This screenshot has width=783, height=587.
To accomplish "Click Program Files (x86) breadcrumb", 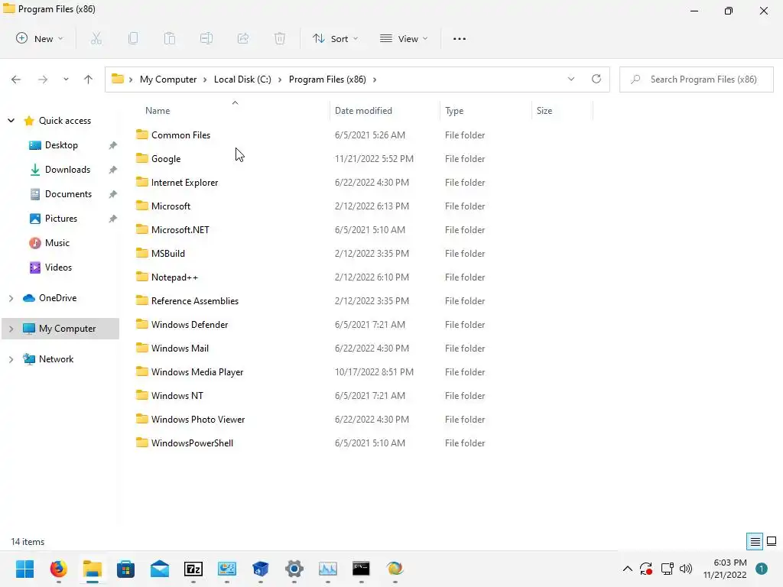I will [x=327, y=79].
